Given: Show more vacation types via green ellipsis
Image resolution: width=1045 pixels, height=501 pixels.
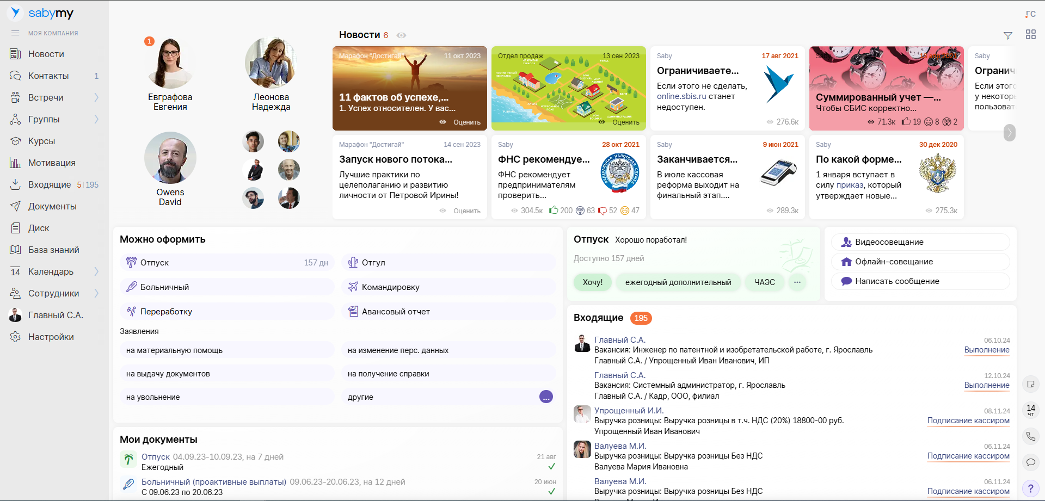Looking at the screenshot, I should coord(797,282).
